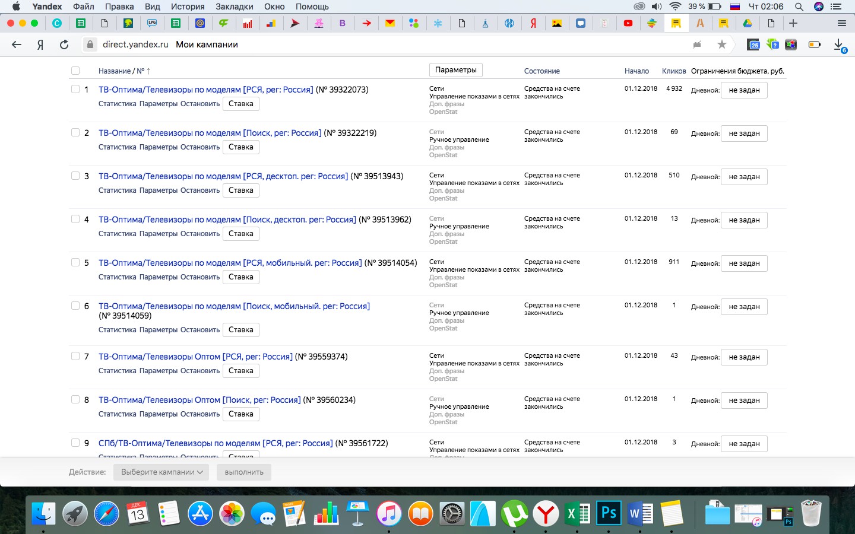This screenshot has height=534, width=855.
Task: Open the Закладки menu
Action: pos(235,7)
